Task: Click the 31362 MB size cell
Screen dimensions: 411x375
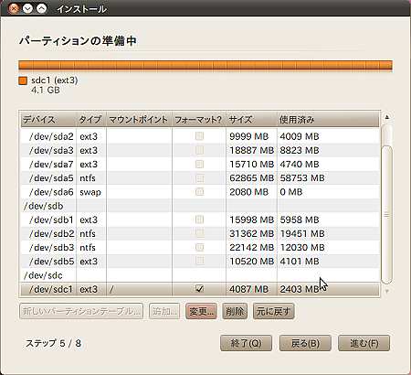Action: tap(251, 233)
